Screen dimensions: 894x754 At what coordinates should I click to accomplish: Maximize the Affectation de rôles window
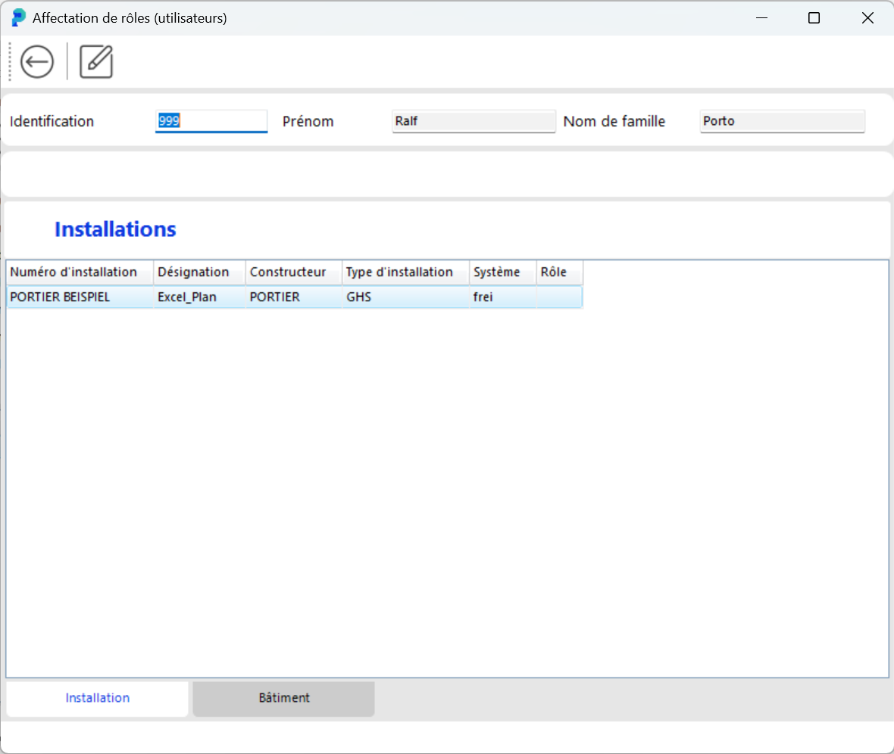pos(814,18)
